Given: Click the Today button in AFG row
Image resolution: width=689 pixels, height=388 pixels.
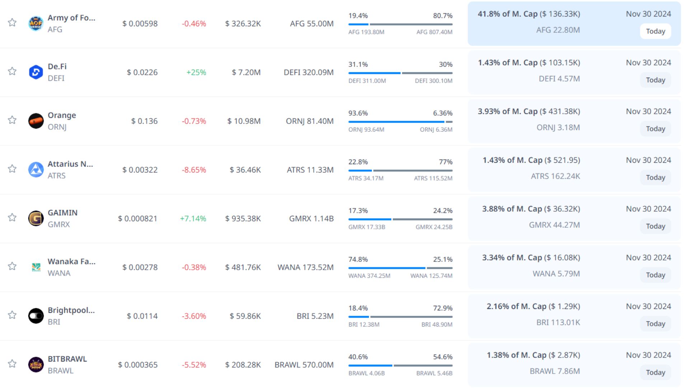Looking at the screenshot, I should [655, 31].
